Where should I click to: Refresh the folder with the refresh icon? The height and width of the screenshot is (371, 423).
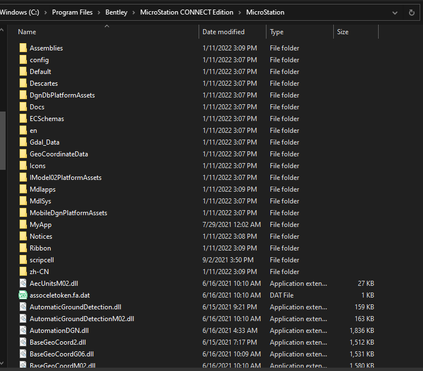click(411, 12)
